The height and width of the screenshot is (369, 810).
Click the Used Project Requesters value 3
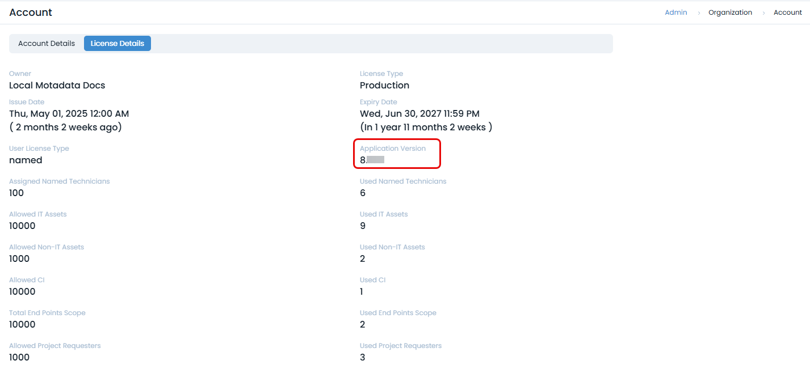[x=363, y=358]
